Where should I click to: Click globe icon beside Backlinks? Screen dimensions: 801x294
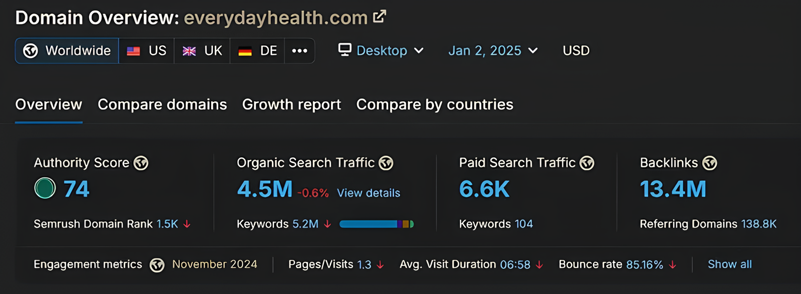pyautogui.click(x=710, y=163)
